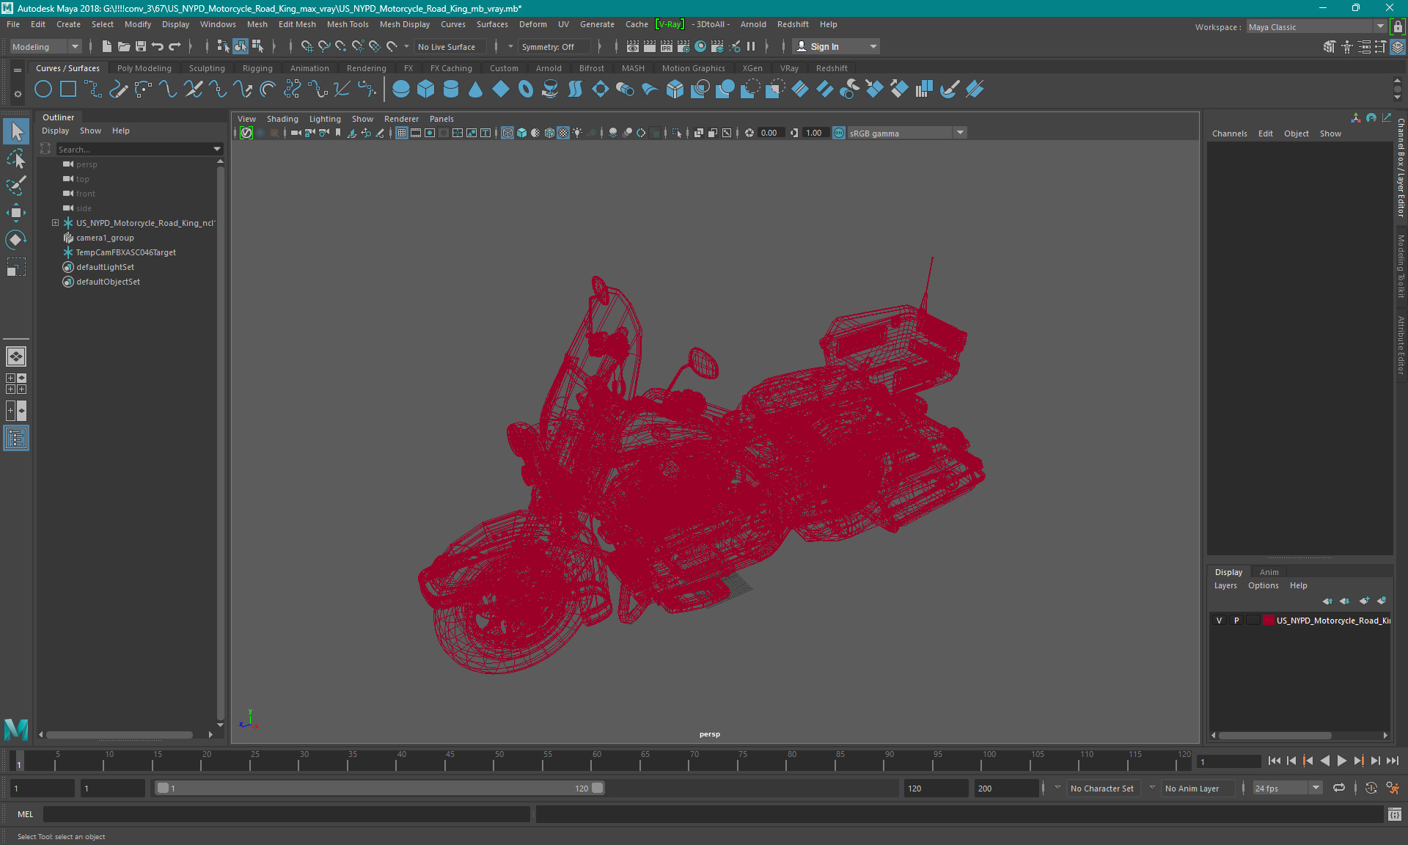Click the Save Scene icon
The height and width of the screenshot is (845, 1408).
pyautogui.click(x=141, y=46)
